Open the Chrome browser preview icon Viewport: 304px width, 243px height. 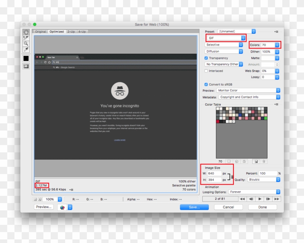(x=62, y=207)
